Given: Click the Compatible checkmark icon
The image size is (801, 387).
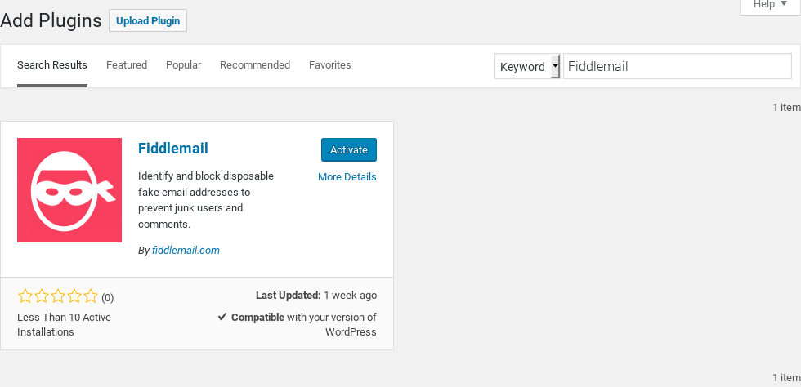Looking at the screenshot, I should (x=222, y=317).
